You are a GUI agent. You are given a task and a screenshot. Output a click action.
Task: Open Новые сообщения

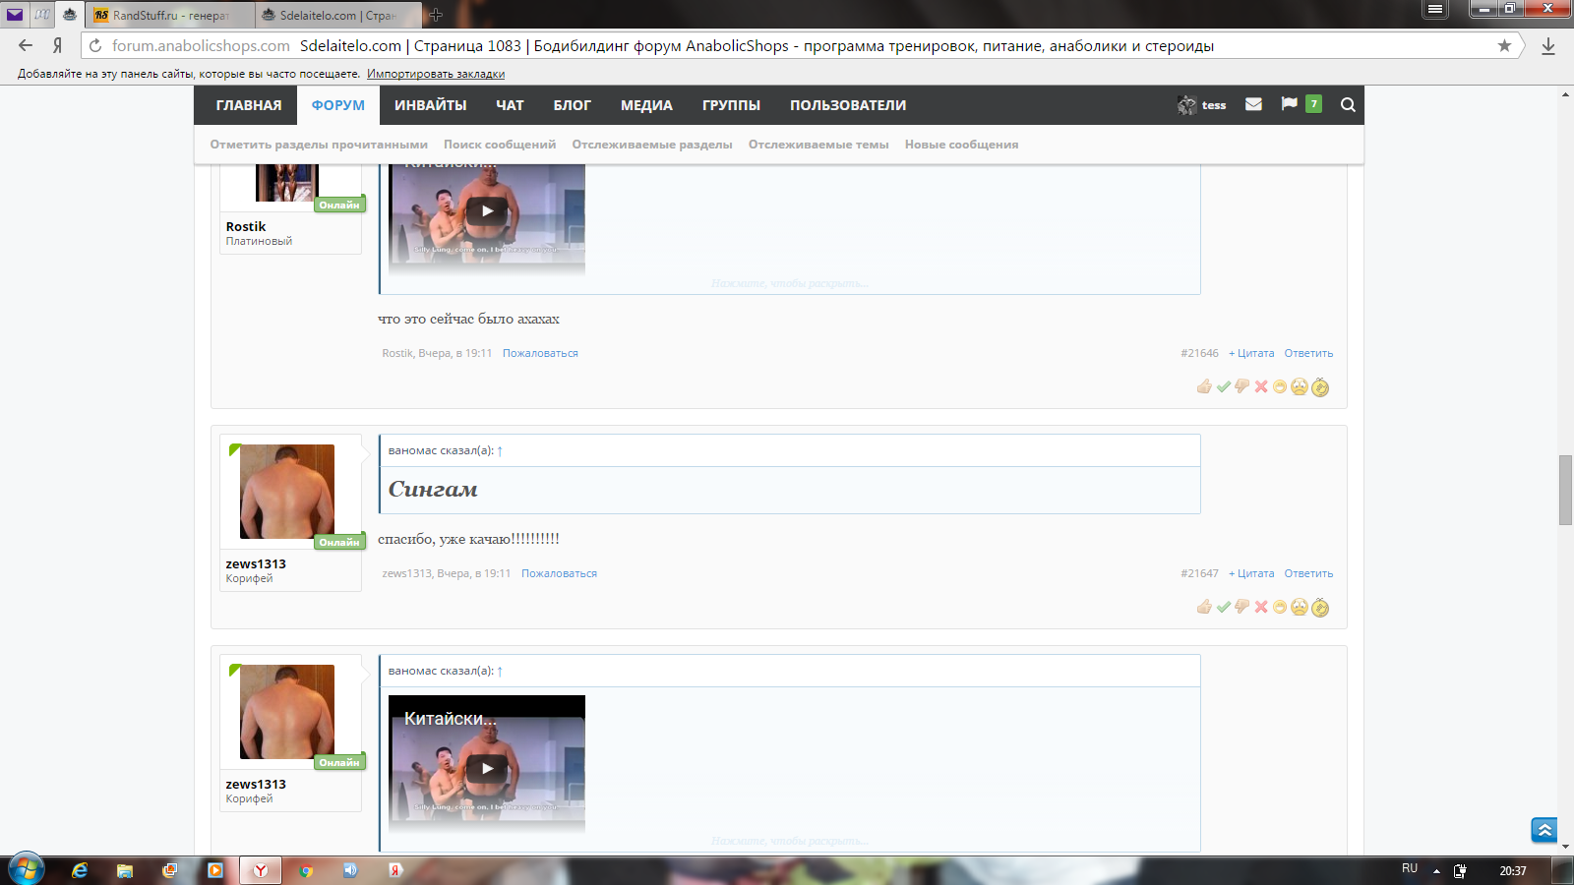pos(961,145)
